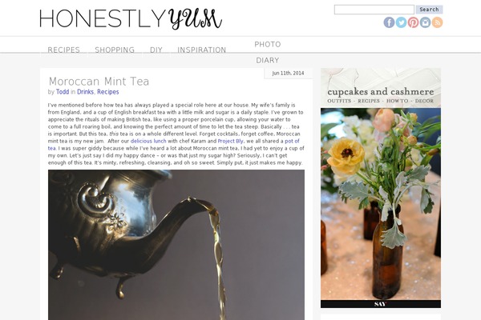The image size is (481, 320).
Task: Open the Pinterest social icon
Action: 413,22
